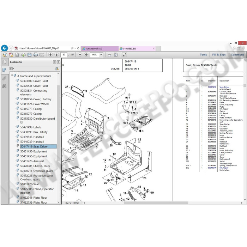Open bookmark 50470085-Chassis, Truck
The height and width of the screenshot is (247, 247).
(x=35, y=166)
